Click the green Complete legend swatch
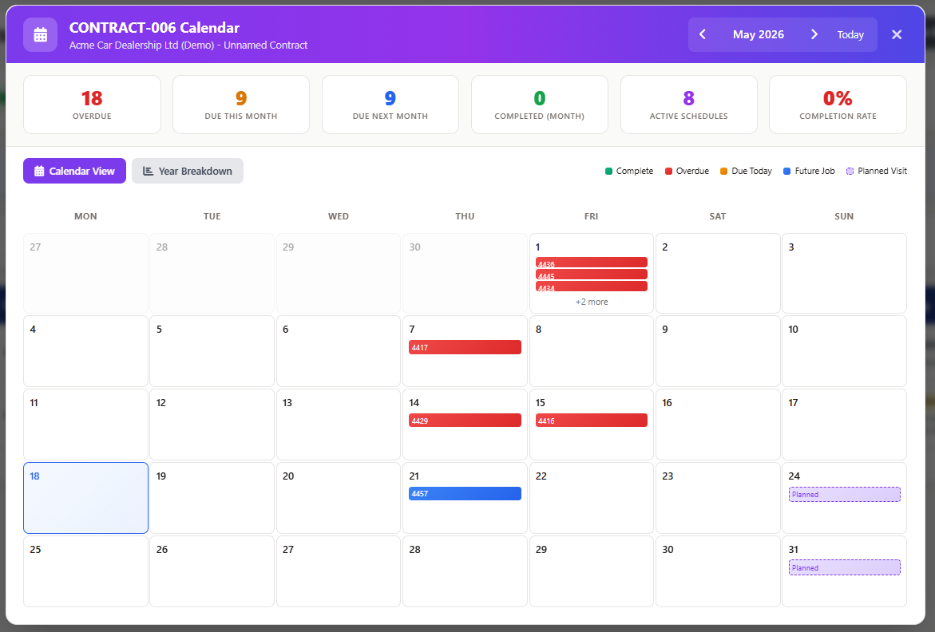 [608, 171]
